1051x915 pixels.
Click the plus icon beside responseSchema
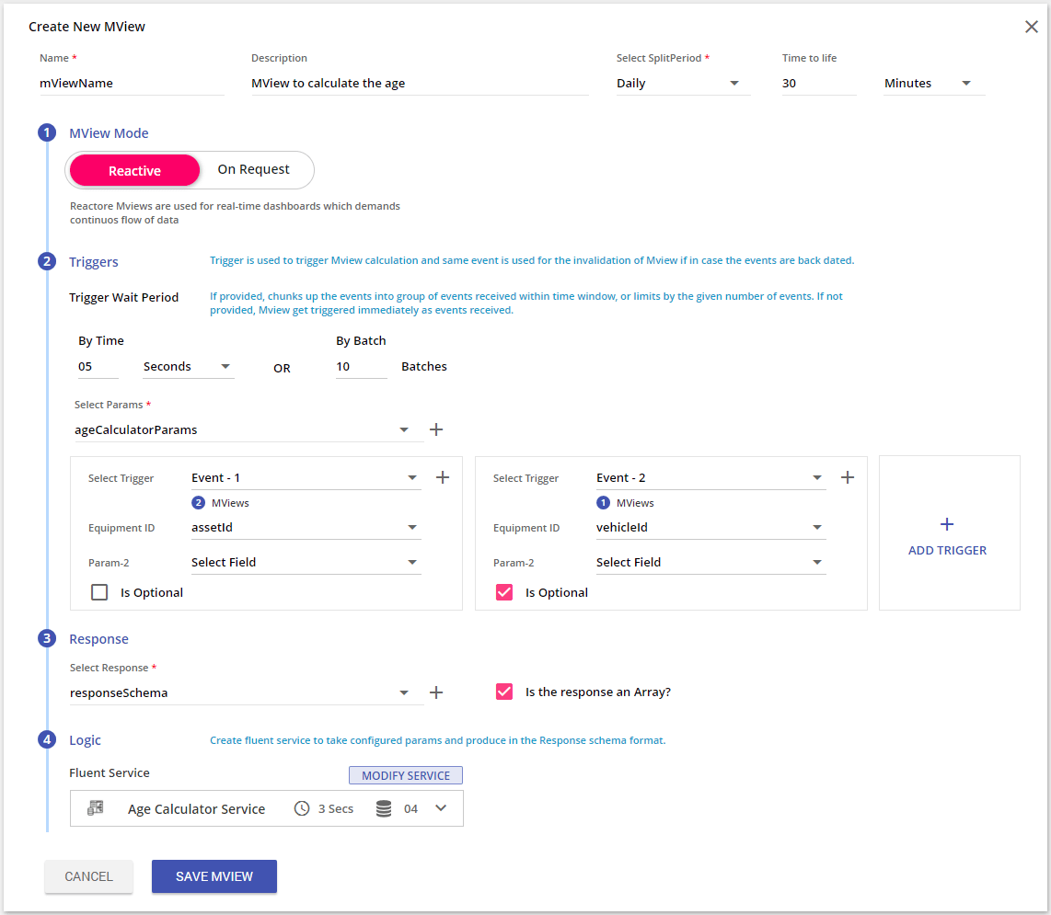(x=436, y=692)
